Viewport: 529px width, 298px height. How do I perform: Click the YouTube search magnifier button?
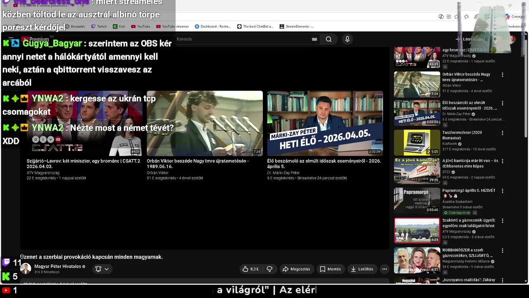coord(329,39)
